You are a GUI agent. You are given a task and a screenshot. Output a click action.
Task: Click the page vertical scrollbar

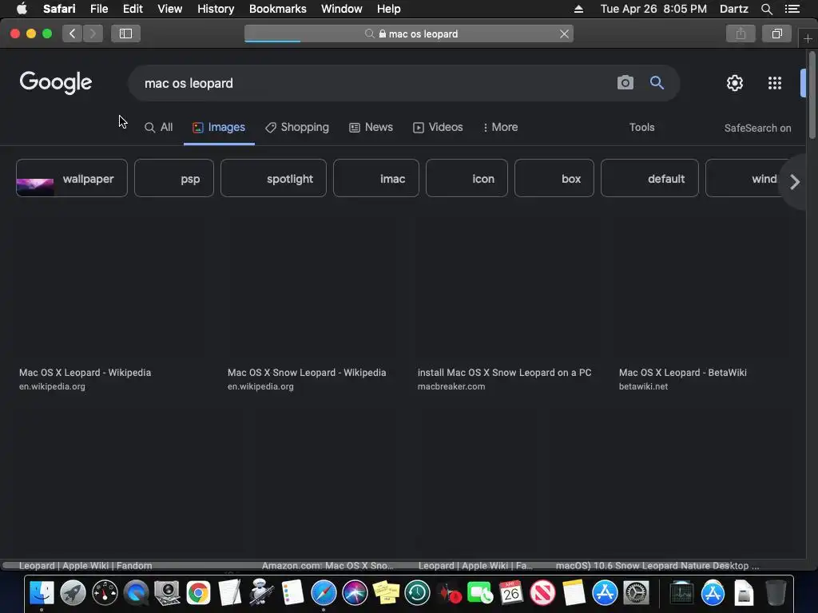click(812, 95)
